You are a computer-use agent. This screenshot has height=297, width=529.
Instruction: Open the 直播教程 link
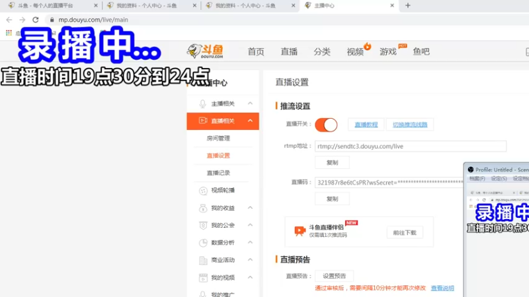click(x=366, y=125)
